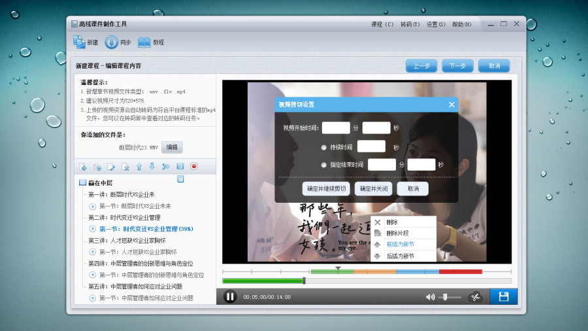Mute audio with the speaker icon
Image resolution: width=588 pixels, height=331 pixels.
(x=430, y=297)
